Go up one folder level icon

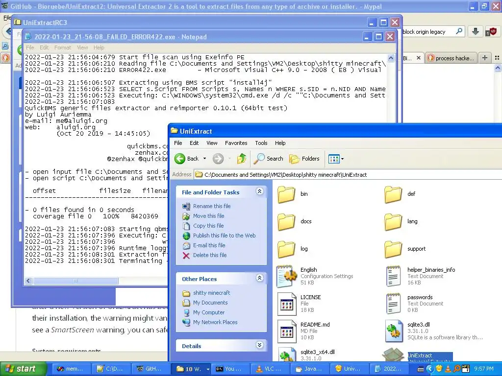(241, 159)
